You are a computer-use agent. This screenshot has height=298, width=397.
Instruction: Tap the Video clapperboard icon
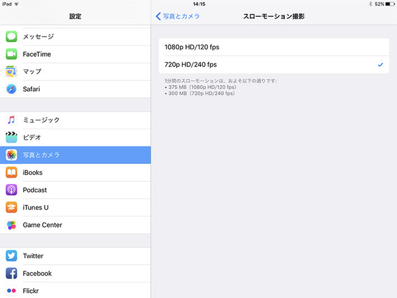click(x=11, y=137)
